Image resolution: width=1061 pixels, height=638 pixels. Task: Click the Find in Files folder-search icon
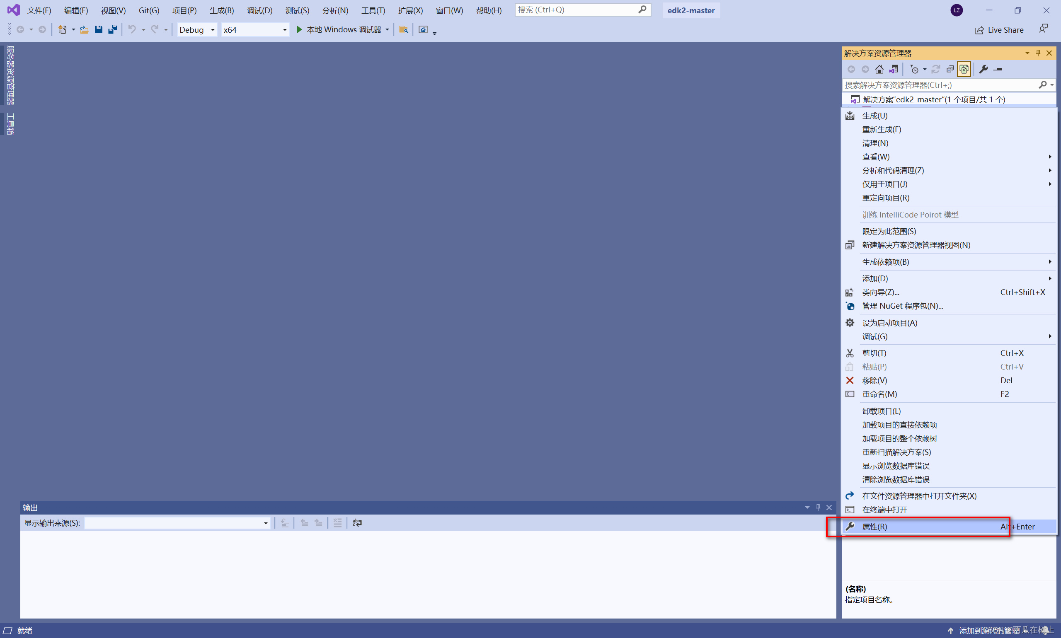(403, 30)
